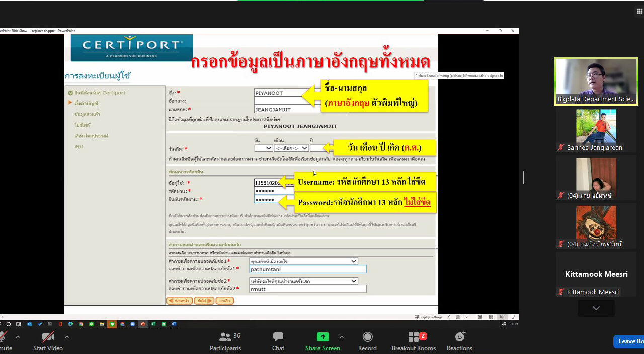Go to previous slide in PowerPoint status bar
This screenshot has width=644, height=354.
[x=448, y=317]
